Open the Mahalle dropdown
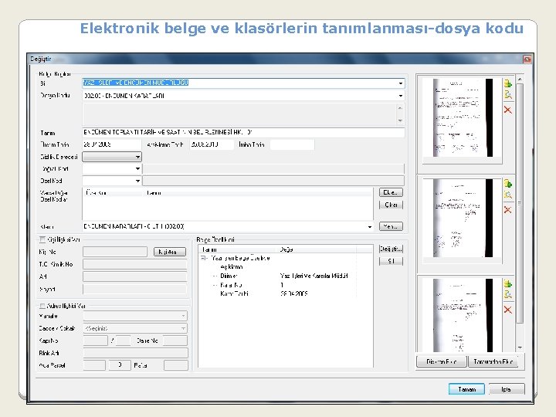Viewport: 556px width, 417px height. pyautogui.click(x=183, y=316)
